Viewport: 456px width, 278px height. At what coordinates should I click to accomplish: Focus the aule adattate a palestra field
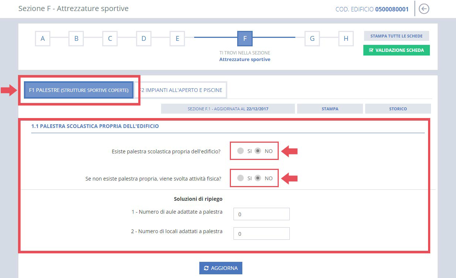(261, 214)
